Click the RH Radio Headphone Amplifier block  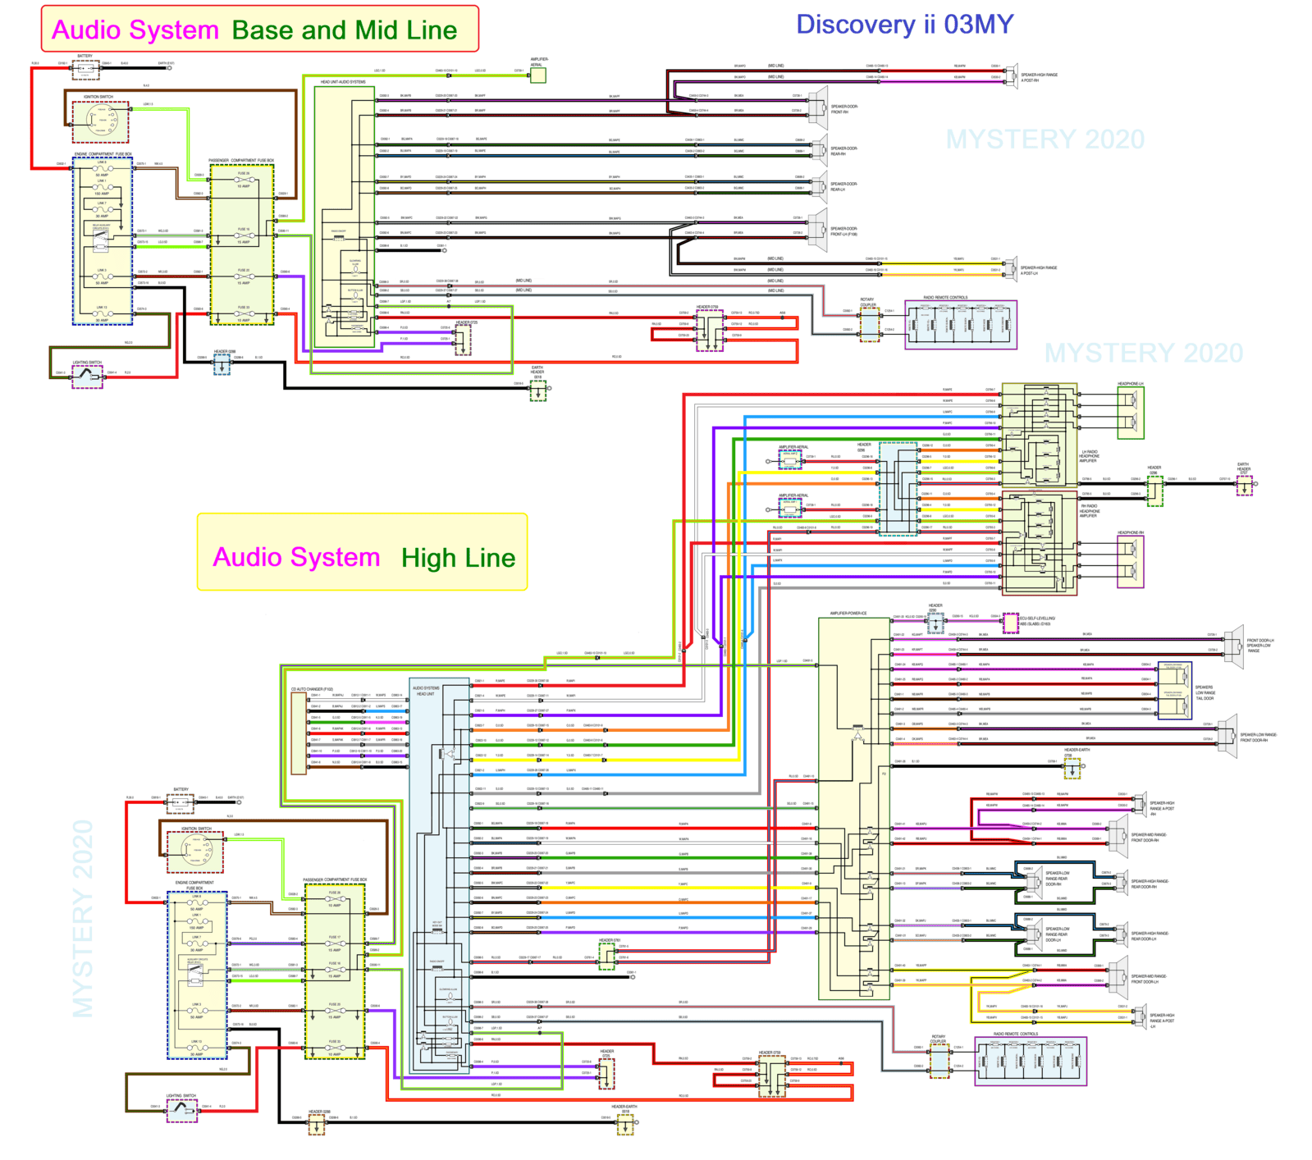(1040, 544)
